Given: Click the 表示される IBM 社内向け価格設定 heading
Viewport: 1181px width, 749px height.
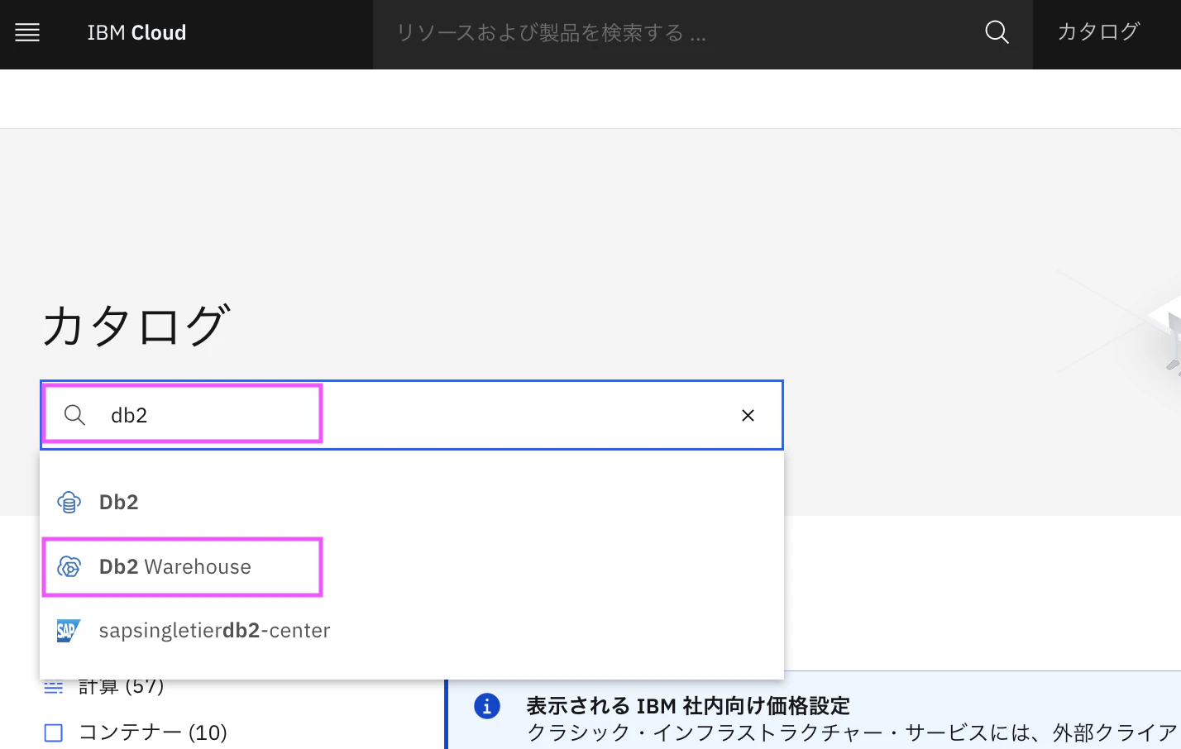Looking at the screenshot, I should point(688,706).
